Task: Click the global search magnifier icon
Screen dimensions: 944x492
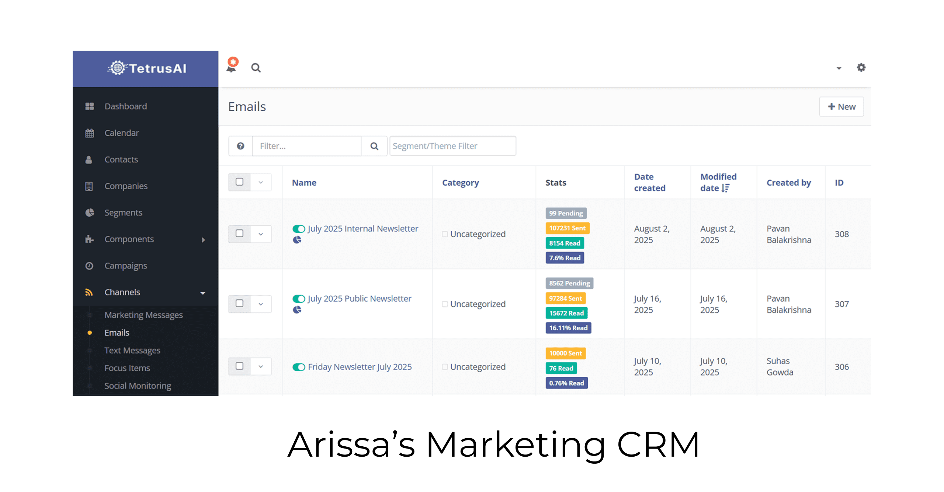Action: (256, 68)
